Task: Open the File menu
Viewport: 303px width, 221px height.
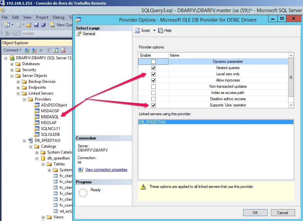Action: (5, 17)
